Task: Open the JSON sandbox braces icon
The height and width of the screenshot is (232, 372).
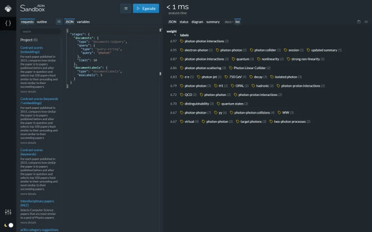Action: (8, 23)
